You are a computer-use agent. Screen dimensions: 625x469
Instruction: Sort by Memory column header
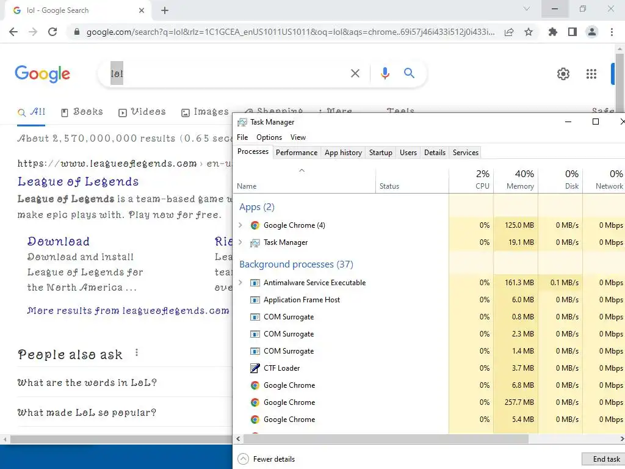click(516, 180)
